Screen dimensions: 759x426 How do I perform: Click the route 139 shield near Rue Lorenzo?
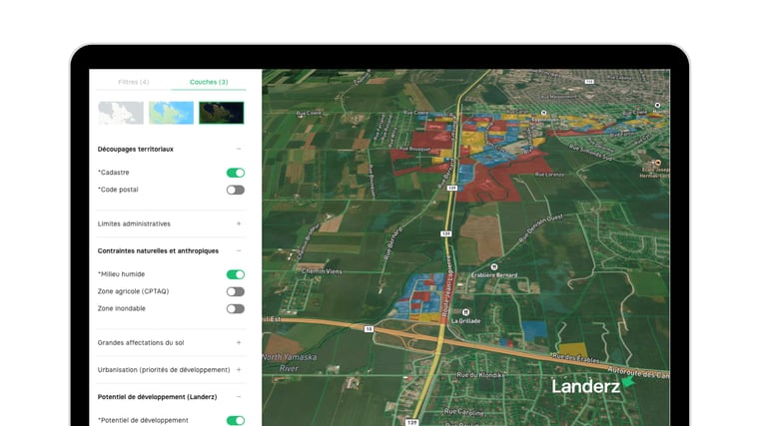[x=452, y=188]
